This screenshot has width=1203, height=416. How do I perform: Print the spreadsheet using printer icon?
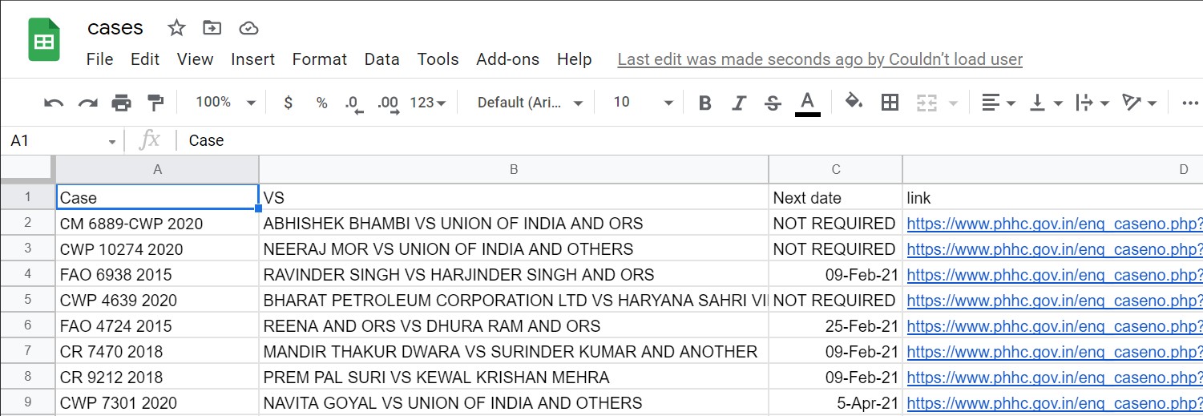(x=121, y=103)
